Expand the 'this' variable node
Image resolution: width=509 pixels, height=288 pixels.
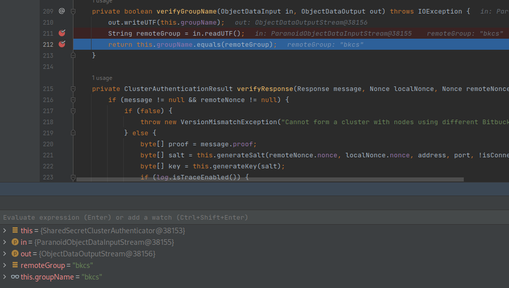(x=4, y=231)
